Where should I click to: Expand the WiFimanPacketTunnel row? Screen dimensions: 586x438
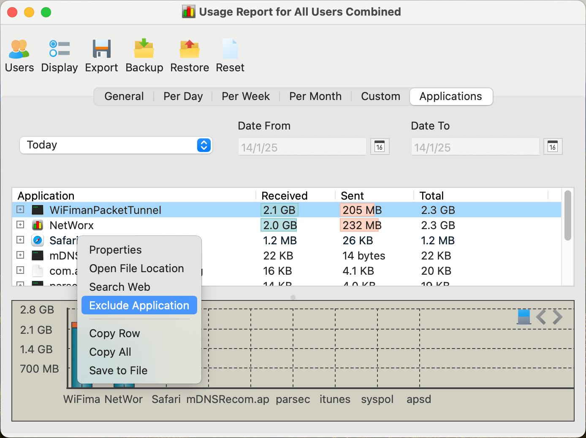pyautogui.click(x=20, y=209)
